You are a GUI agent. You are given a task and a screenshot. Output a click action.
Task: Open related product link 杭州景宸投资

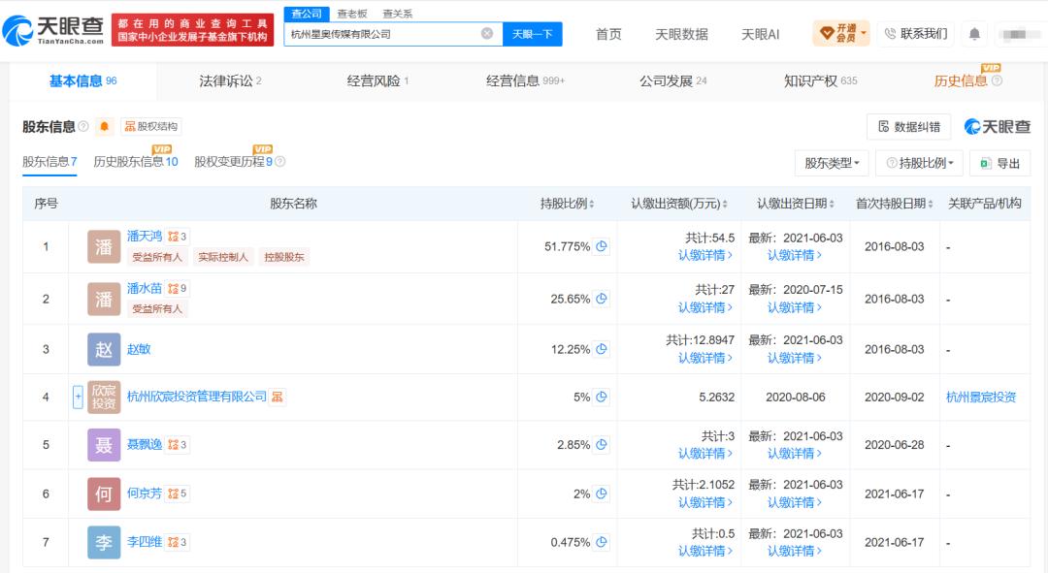click(x=981, y=397)
